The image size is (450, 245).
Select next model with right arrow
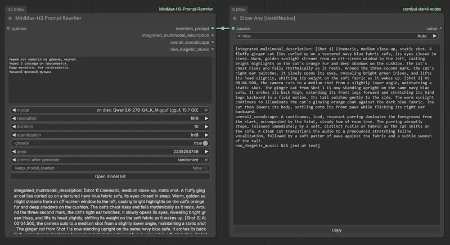pyautogui.click(x=206, y=110)
